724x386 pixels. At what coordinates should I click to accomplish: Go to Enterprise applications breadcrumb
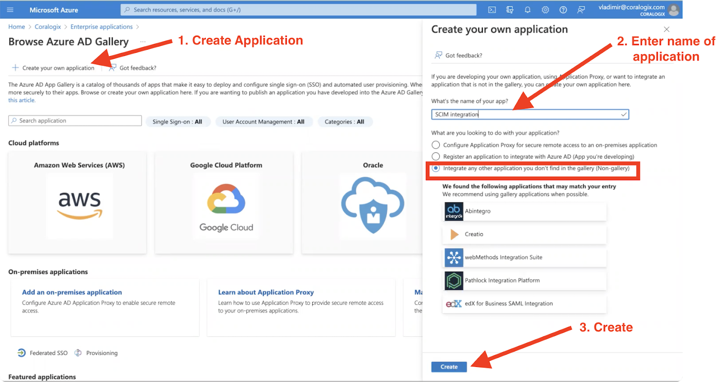pos(102,27)
